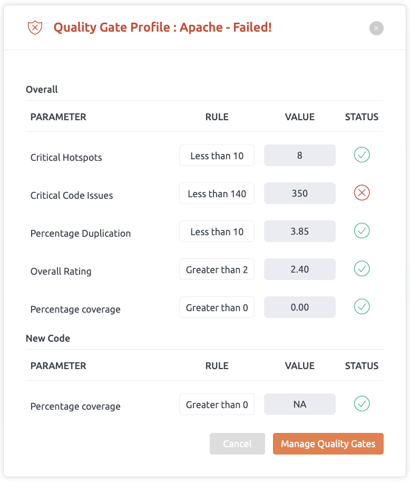This screenshot has width=410, height=483.
Task: Open Manage Quality Gates
Action: pyautogui.click(x=328, y=444)
